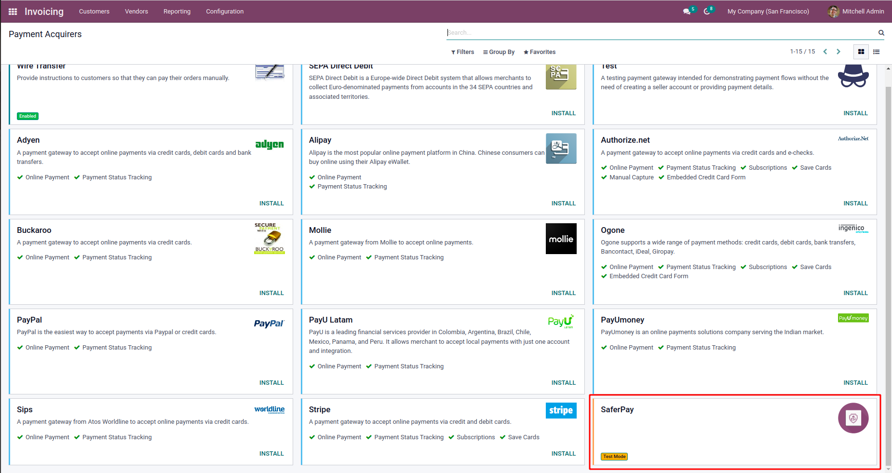The height and width of the screenshot is (473, 892).
Task: Focus the search input field
Action: click(x=662, y=33)
